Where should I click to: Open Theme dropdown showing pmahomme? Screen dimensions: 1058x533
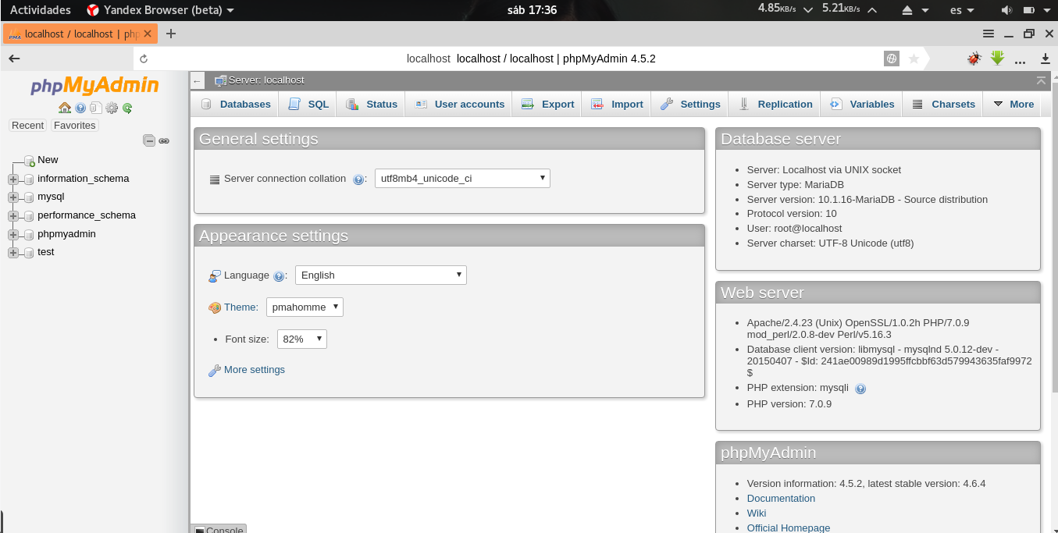pyautogui.click(x=305, y=307)
